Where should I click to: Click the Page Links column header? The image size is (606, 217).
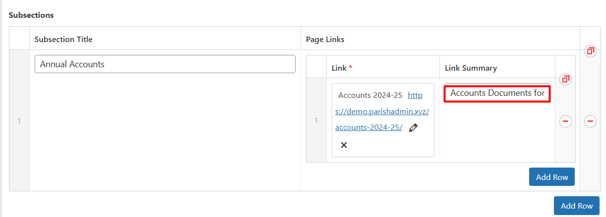[325, 39]
